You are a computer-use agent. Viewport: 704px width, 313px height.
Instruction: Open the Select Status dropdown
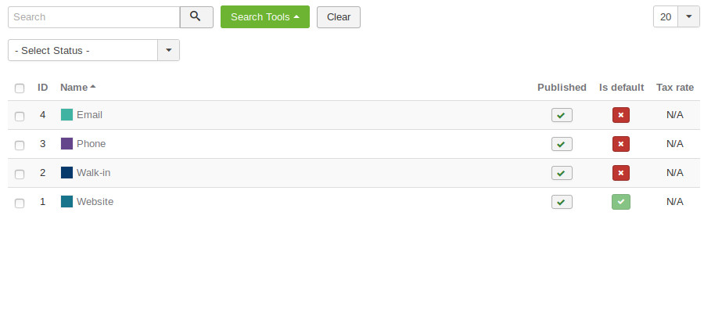(94, 50)
